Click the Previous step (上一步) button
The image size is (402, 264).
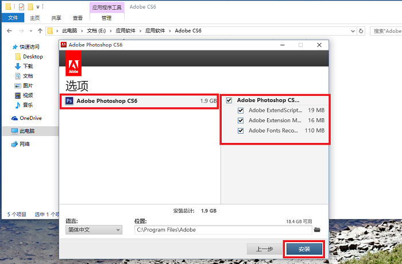click(265, 249)
